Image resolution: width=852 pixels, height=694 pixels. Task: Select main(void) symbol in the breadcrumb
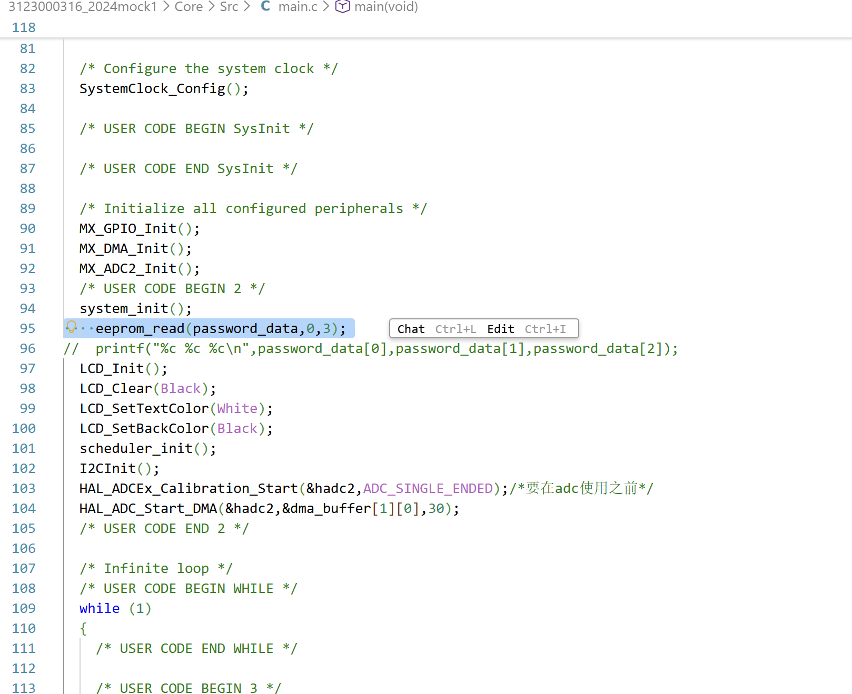click(x=386, y=6)
